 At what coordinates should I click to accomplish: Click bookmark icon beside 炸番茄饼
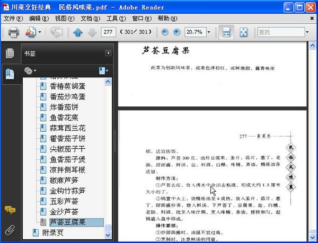click(x=43, y=107)
